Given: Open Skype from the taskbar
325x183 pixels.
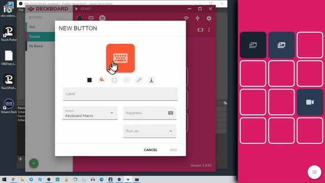Looking at the screenshot, I should coord(40,179).
